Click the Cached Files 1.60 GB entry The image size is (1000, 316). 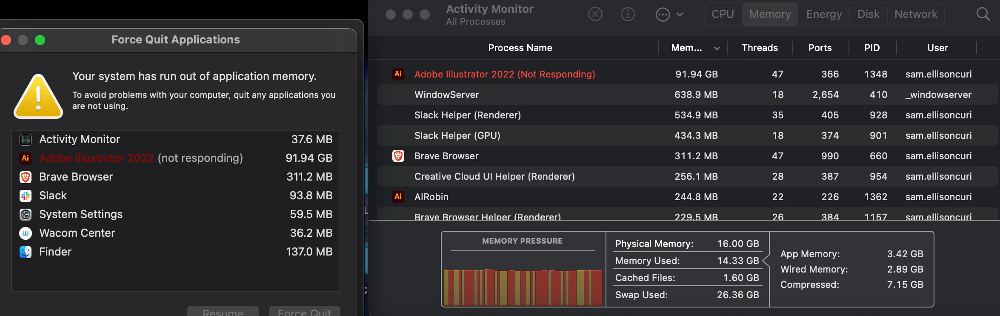[x=687, y=278]
